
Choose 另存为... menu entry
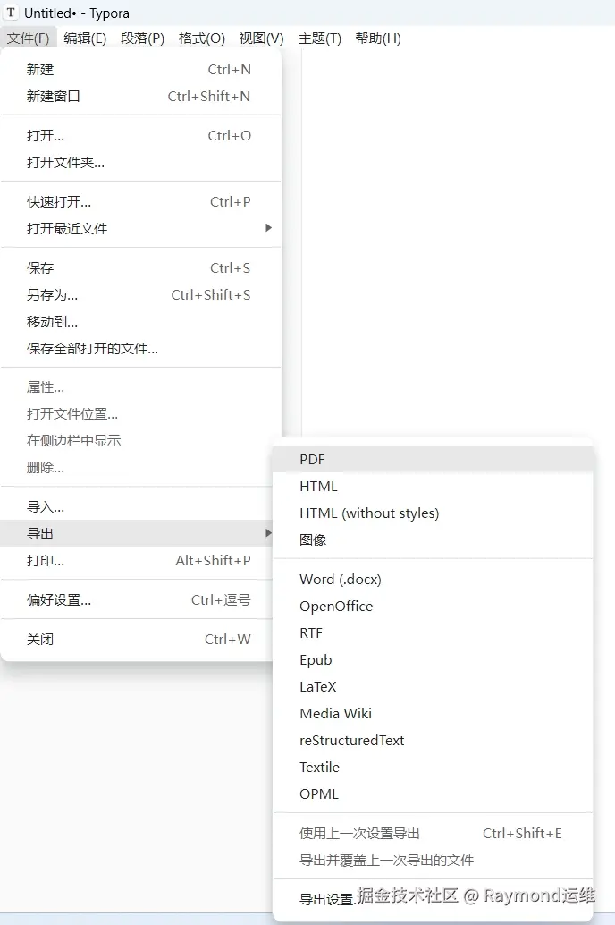point(52,295)
